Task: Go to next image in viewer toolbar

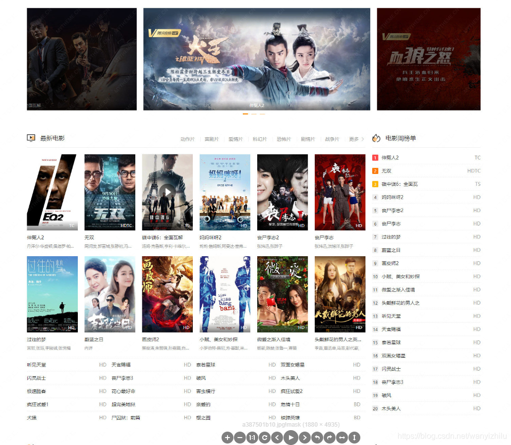Action: (305, 438)
